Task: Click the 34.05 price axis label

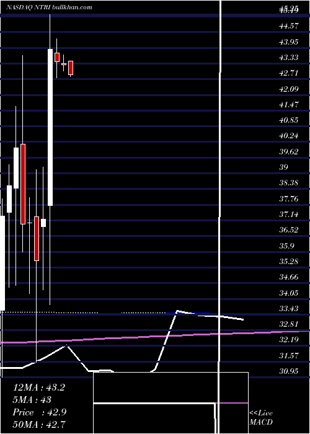Action: pyautogui.click(x=289, y=293)
